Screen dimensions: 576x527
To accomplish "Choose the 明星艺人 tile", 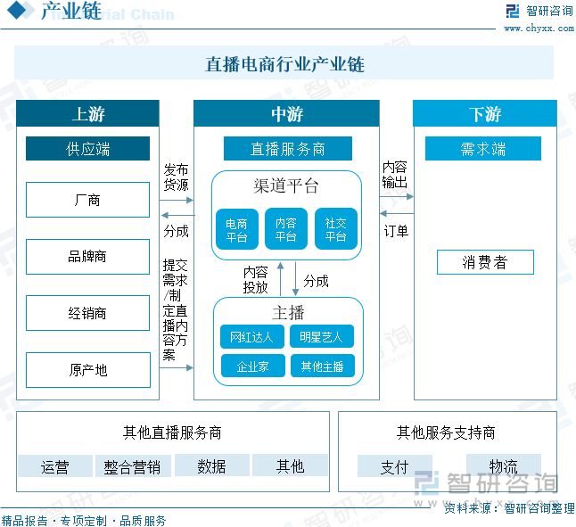I will (322, 337).
